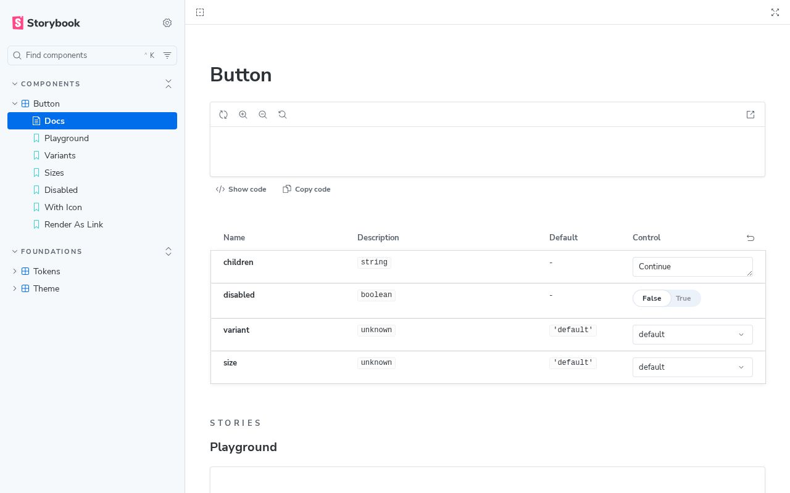Enter full screen mode icon

pos(775,12)
